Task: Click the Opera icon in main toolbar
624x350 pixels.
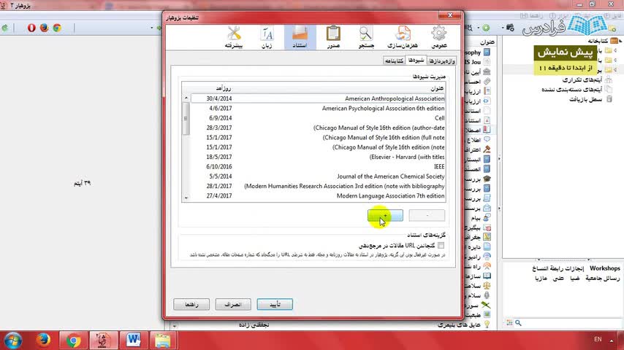Action: pyautogui.click(x=31, y=28)
